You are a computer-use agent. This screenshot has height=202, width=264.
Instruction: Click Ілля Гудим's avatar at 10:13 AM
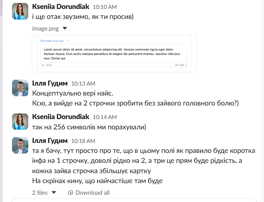[x=20, y=88]
